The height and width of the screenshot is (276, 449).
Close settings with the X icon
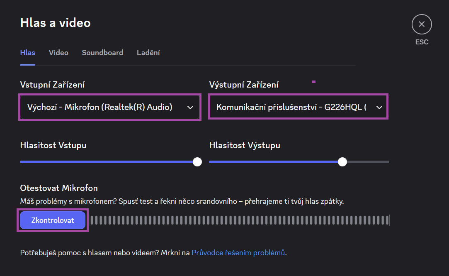[x=422, y=24]
